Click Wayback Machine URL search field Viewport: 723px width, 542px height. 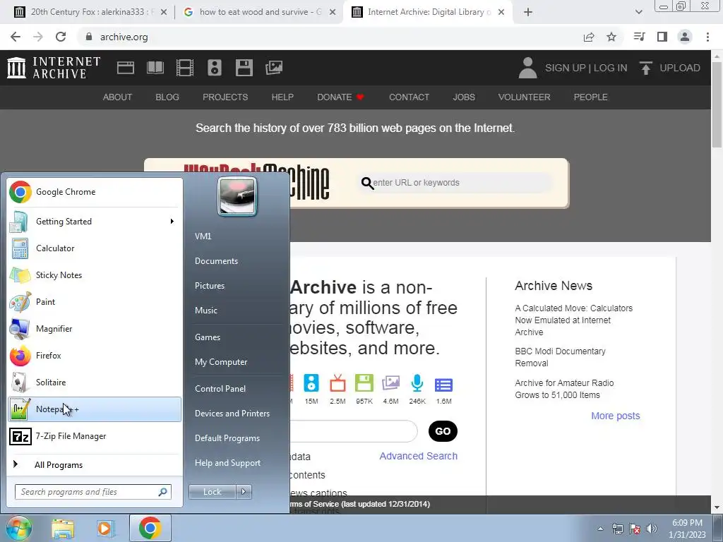tap(457, 183)
